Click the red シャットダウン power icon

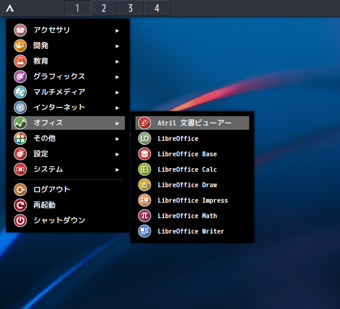20,220
